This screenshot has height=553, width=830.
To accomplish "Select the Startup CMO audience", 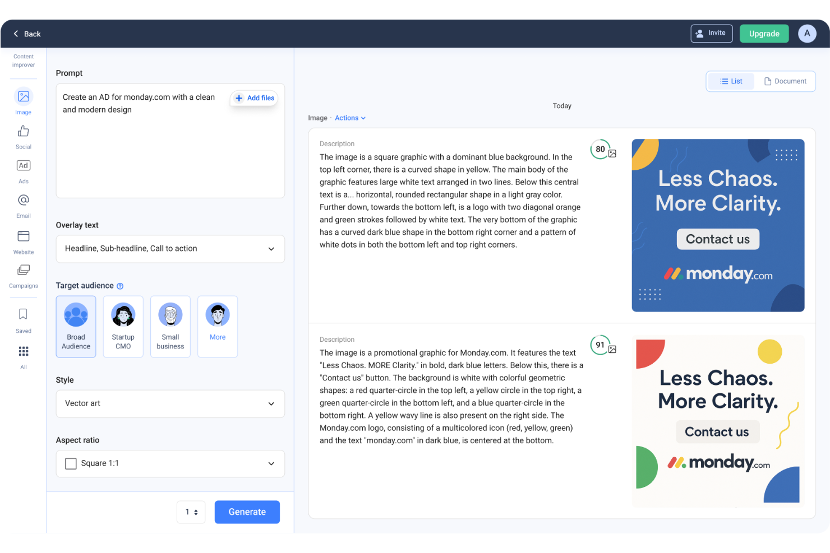I will (123, 327).
